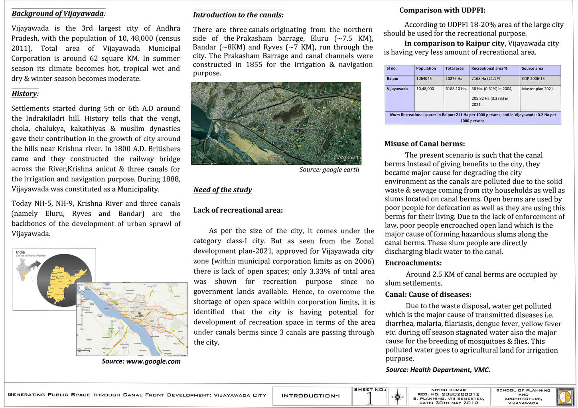Screen dimensions: 578x408
Task: Click the 'History' heading
Action: tap(25, 93)
